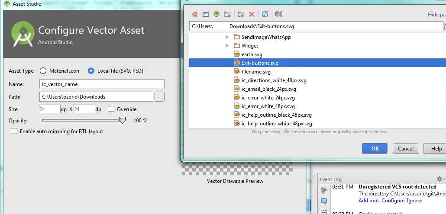Expand the Widget folder
Image resolution: width=446 pixels, height=214 pixels.
coord(227,46)
